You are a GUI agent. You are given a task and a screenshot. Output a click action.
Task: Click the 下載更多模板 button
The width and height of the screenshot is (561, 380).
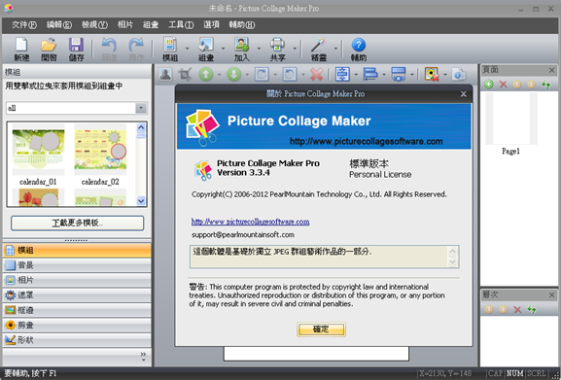(77, 224)
